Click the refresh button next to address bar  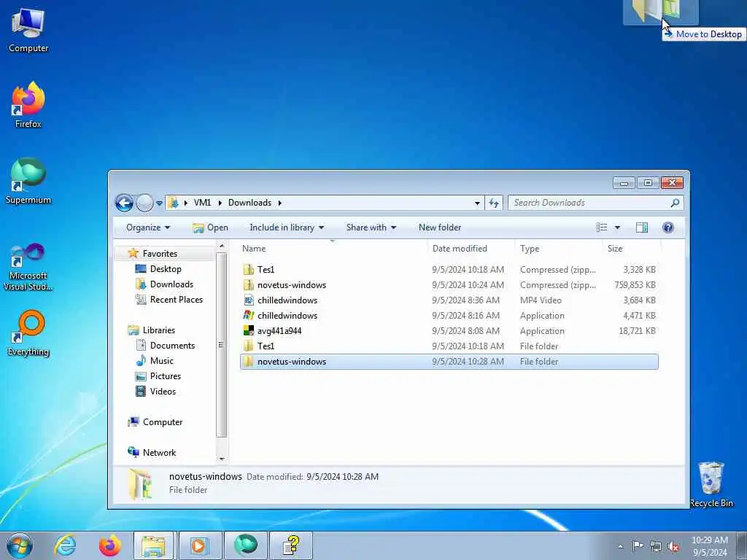click(494, 203)
